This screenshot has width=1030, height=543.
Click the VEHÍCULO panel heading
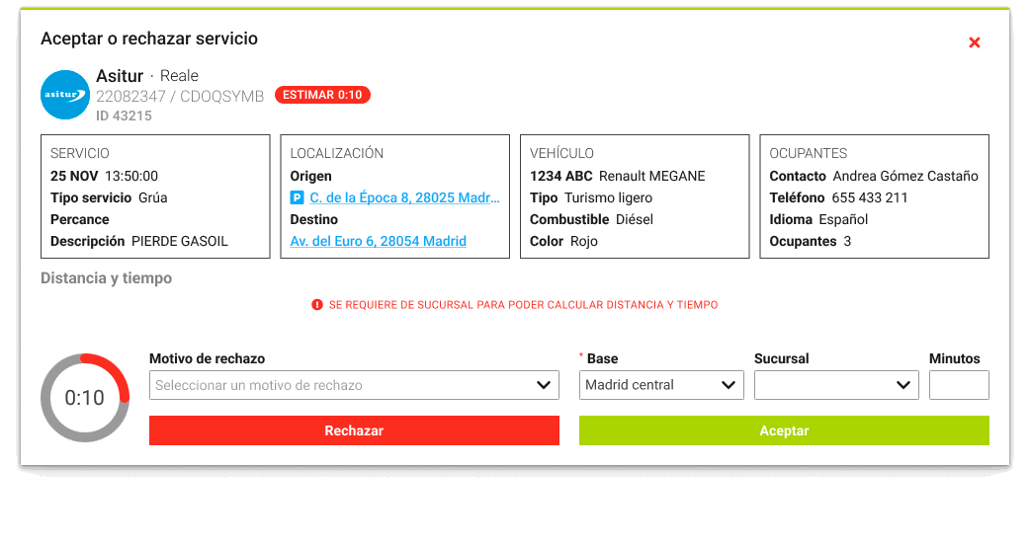tap(561, 153)
